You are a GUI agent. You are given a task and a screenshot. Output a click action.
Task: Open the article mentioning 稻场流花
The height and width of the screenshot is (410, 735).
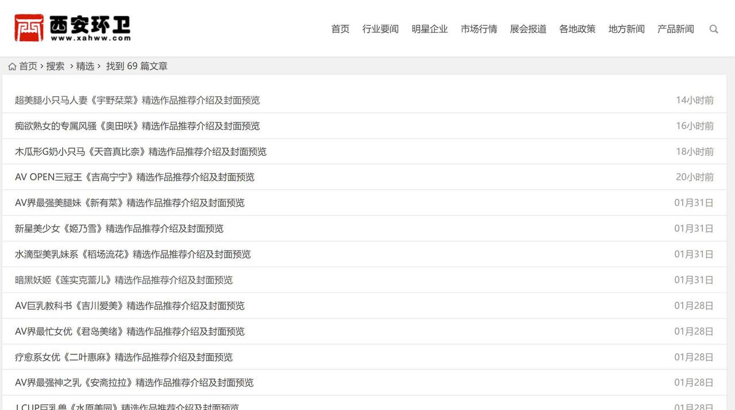tap(133, 255)
